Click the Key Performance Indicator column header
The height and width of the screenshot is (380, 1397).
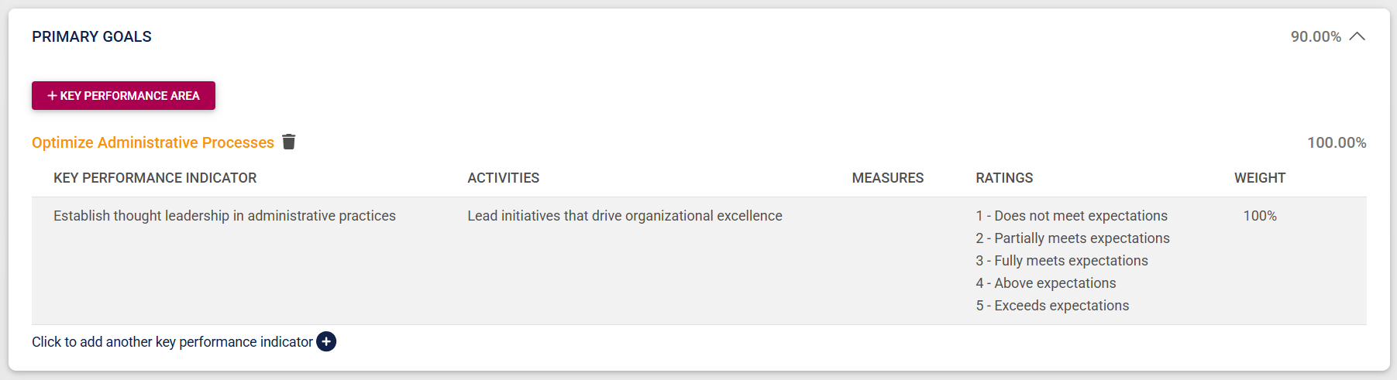point(155,178)
